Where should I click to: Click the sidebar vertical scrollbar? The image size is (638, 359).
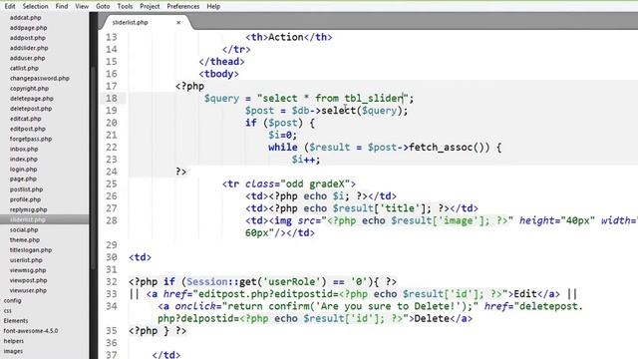coord(94,167)
